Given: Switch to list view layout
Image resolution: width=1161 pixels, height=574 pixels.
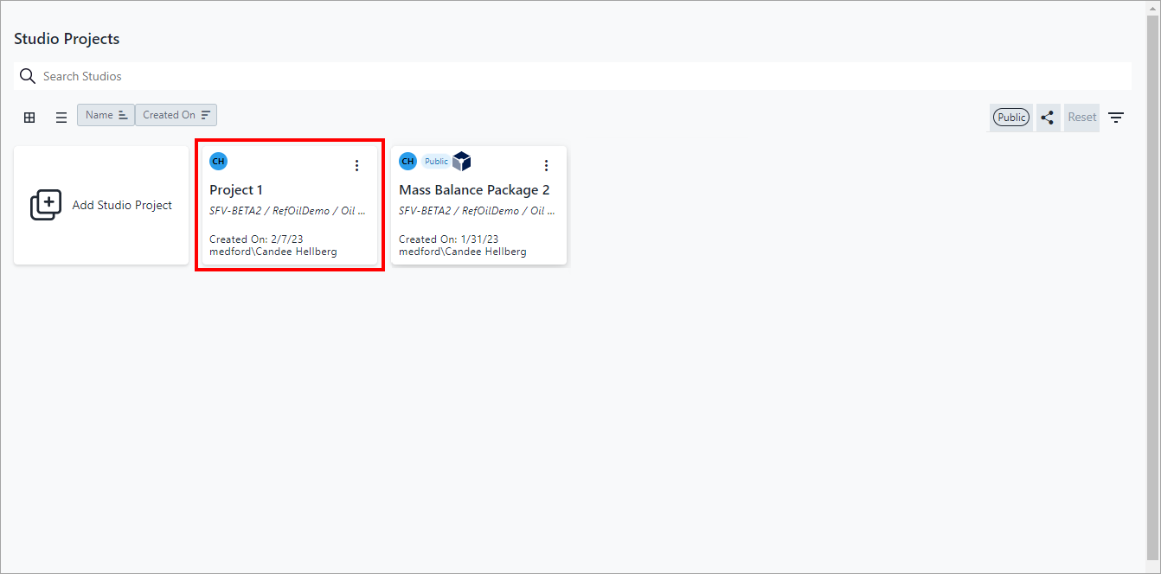Looking at the screenshot, I should (61, 118).
